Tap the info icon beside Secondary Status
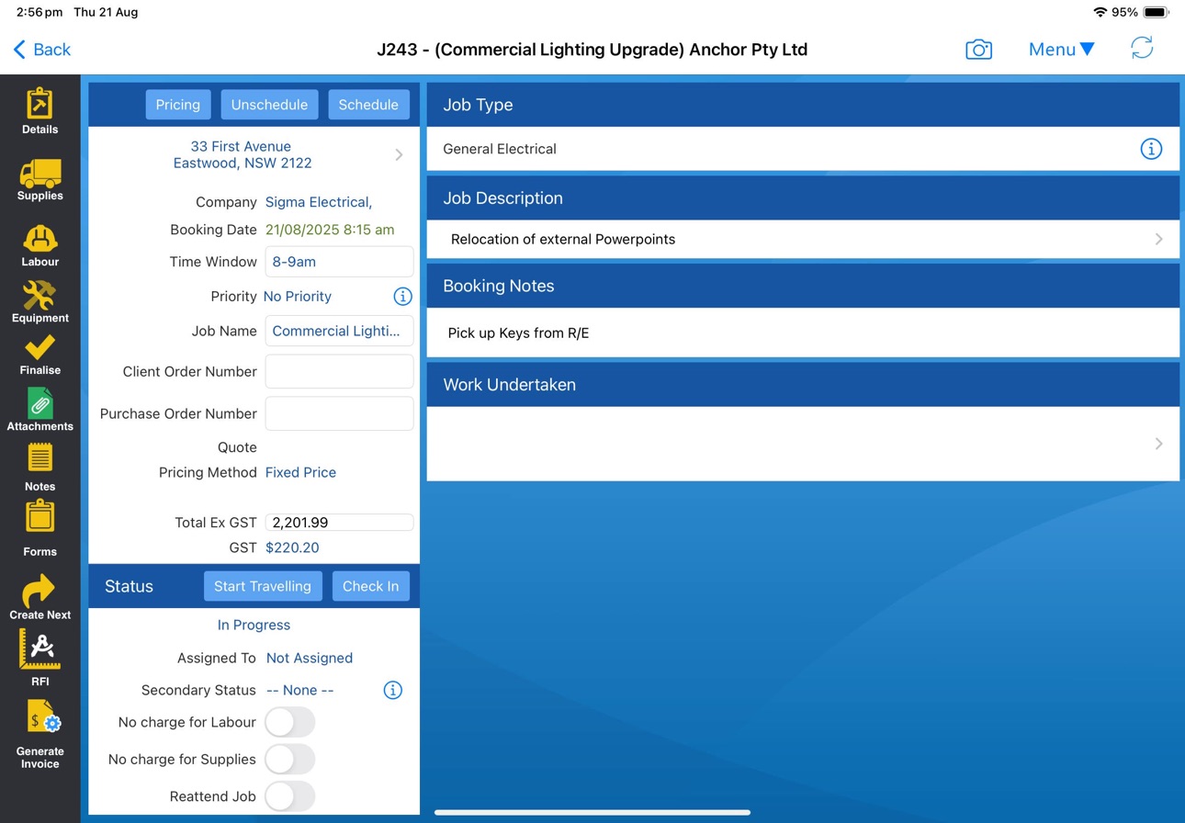 tap(392, 690)
